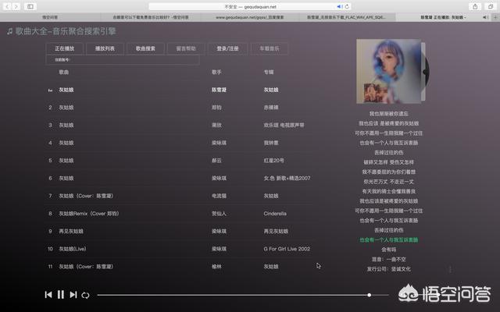Screen dimensions: 500x312
Task: Select the Cinderella album entry
Action: click(x=275, y=213)
